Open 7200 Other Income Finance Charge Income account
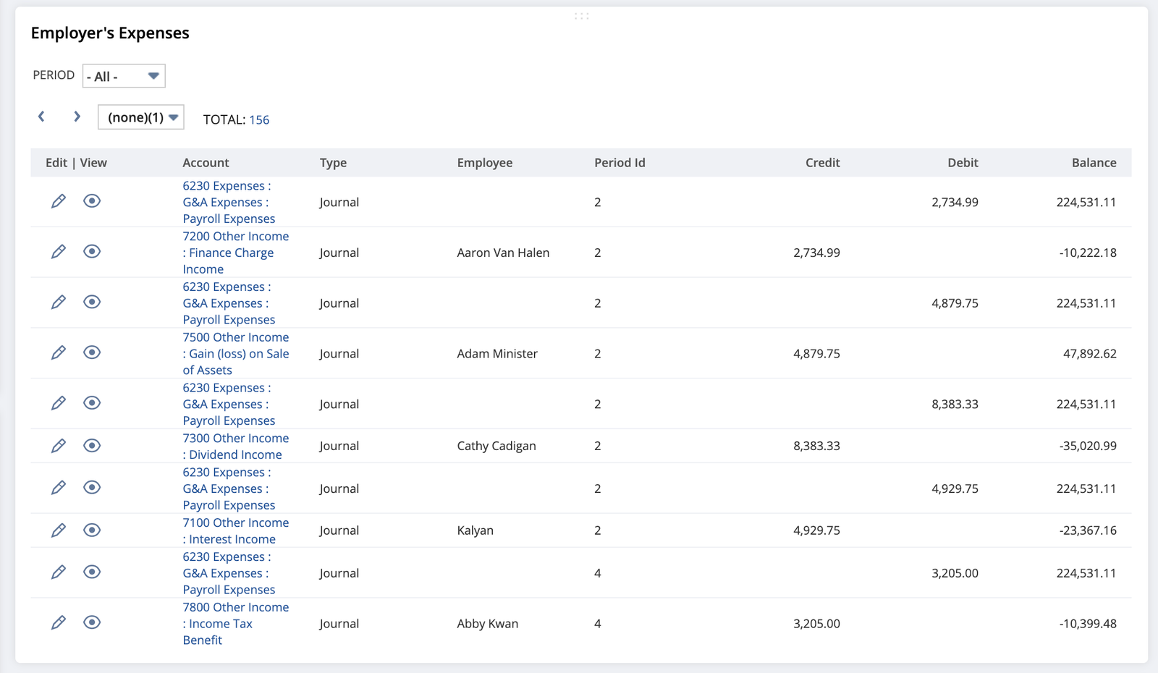Screen dimensions: 1158x673 point(235,253)
